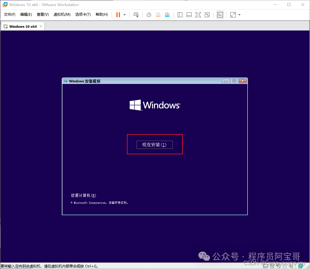Click the stretch guest display icon

point(233,15)
